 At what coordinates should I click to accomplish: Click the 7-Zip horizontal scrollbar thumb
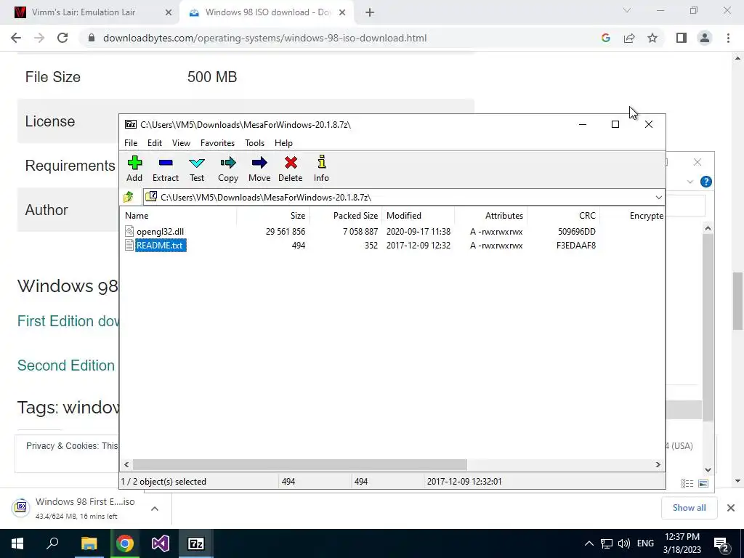[x=299, y=464]
